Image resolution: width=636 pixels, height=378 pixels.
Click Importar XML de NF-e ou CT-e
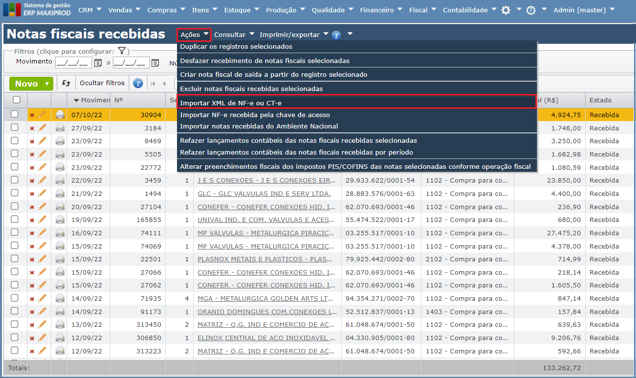pyautogui.click(x=356, y=103)
